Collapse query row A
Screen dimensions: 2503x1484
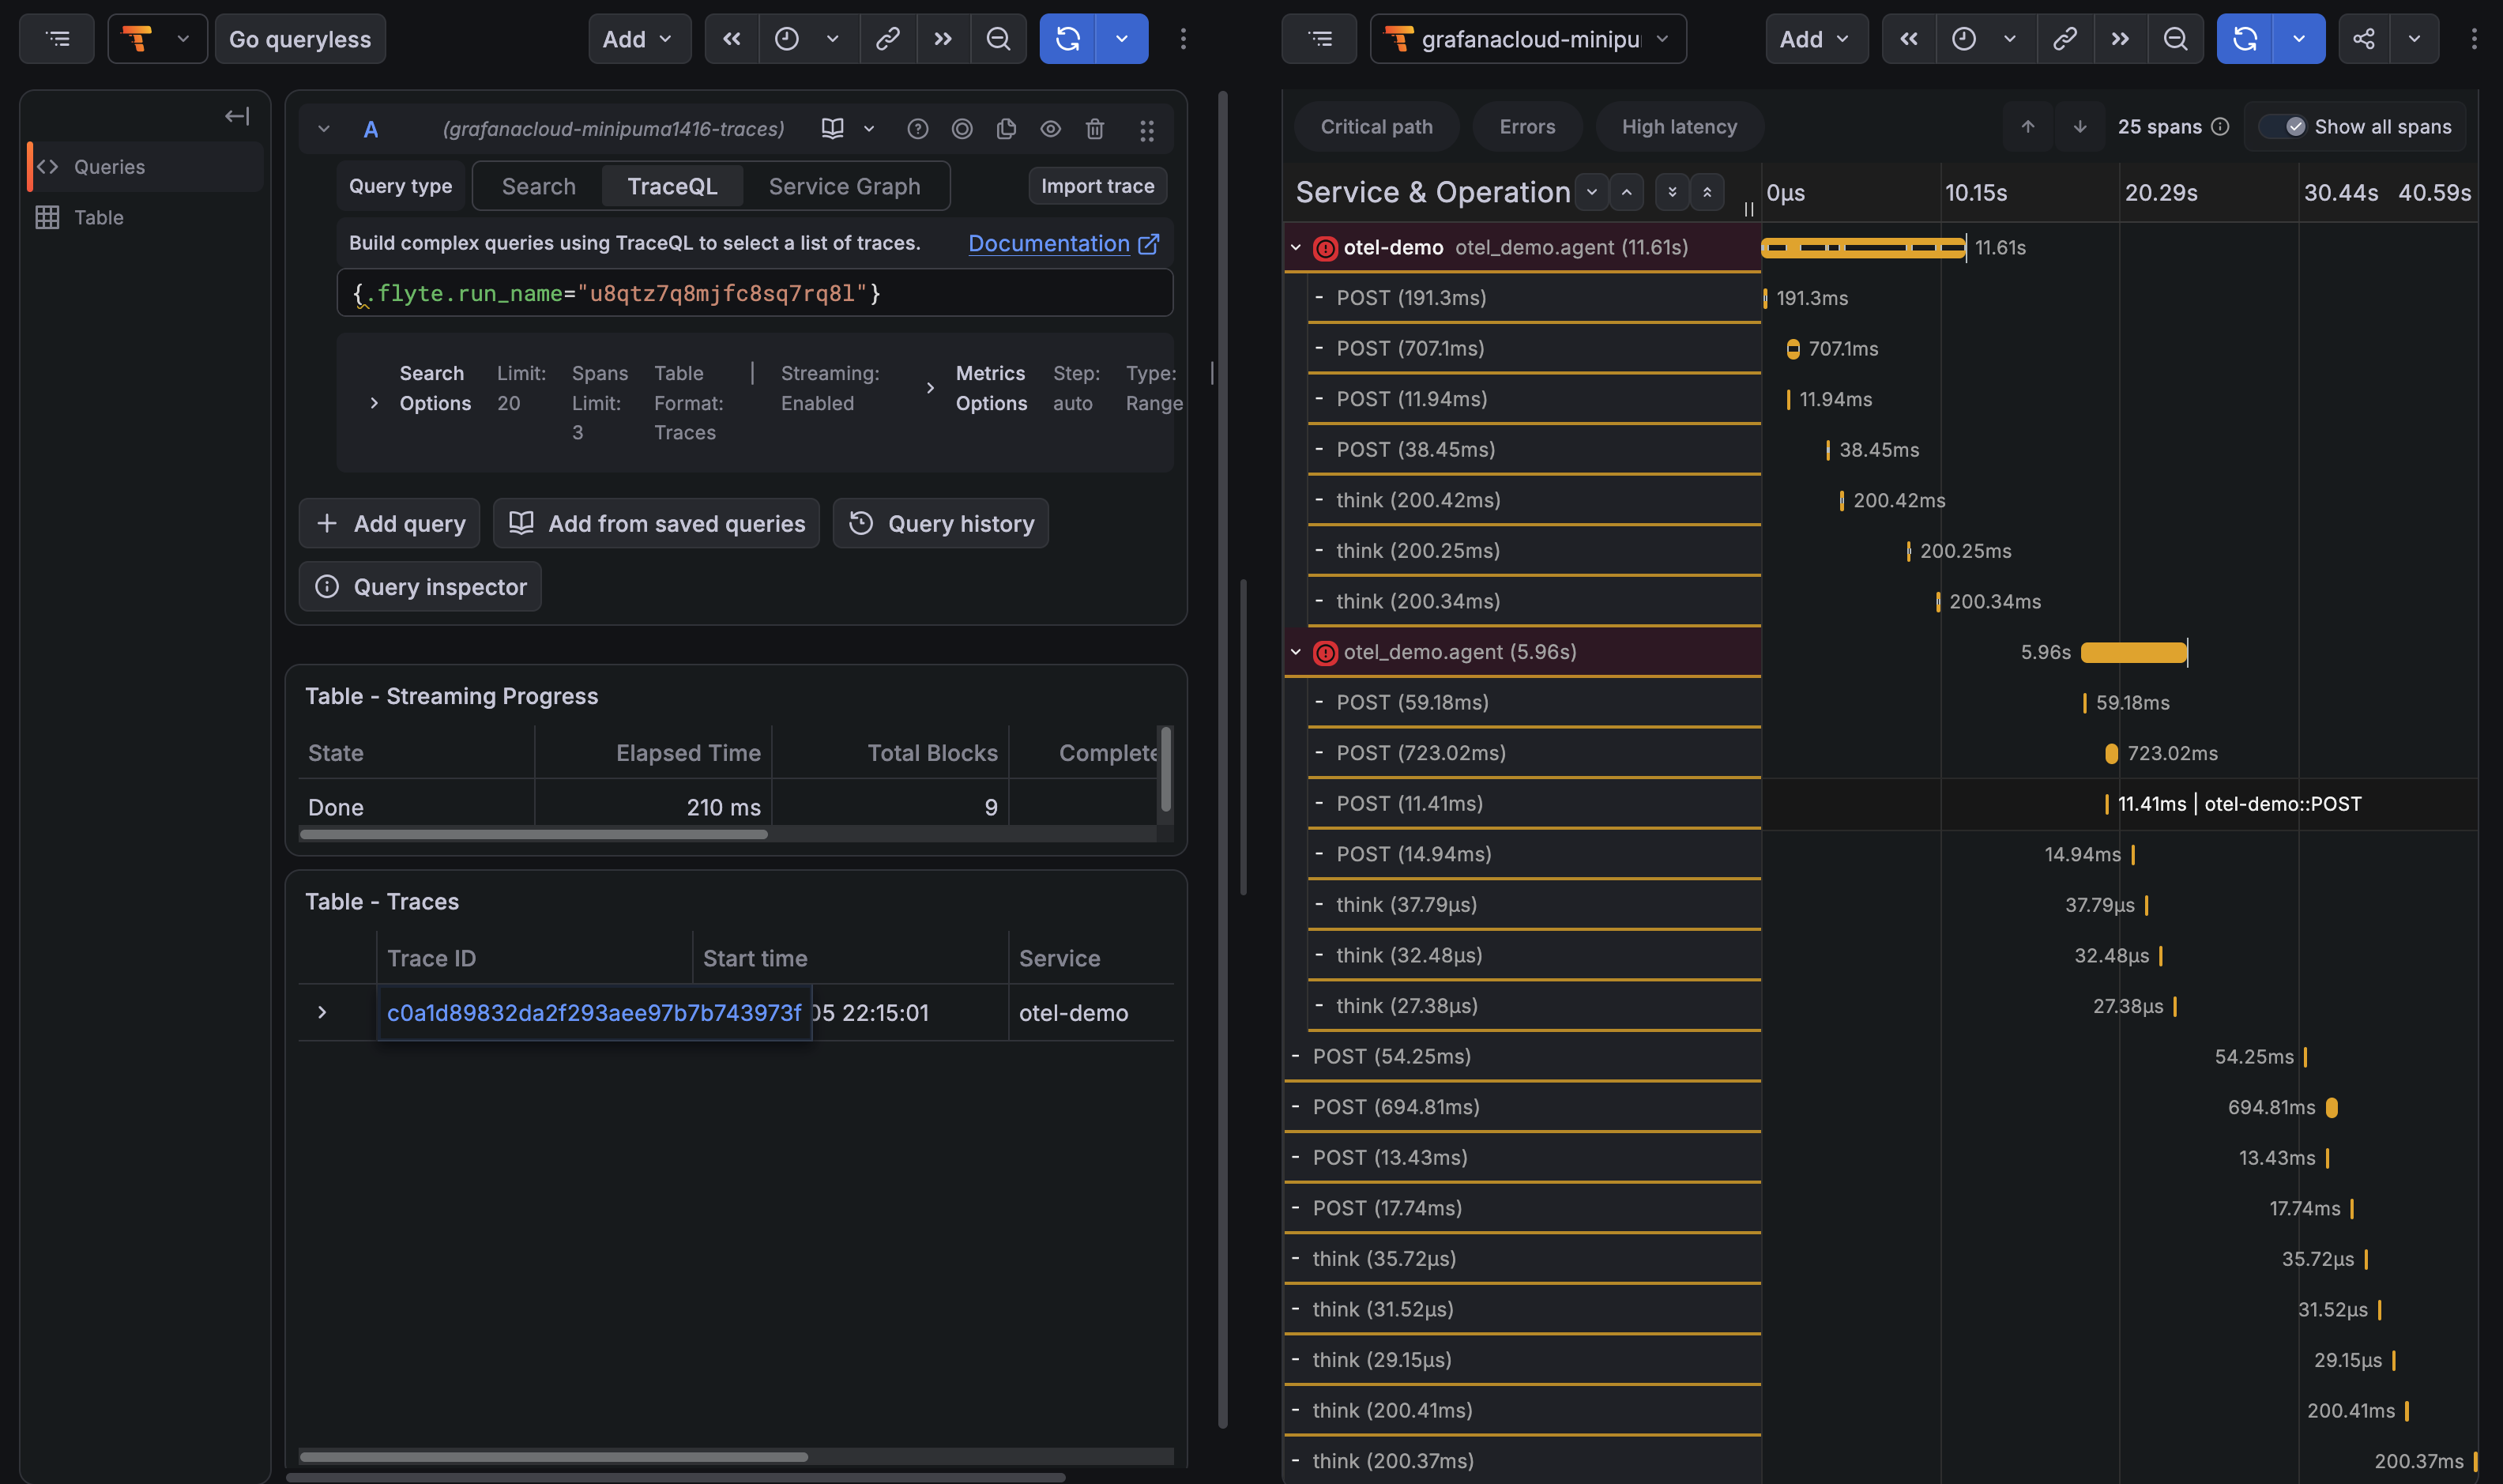[x=324, y=129]
